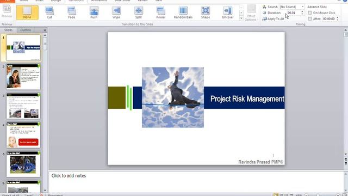
Task: Click the Sound speaker icon
Action: point(264,7)
